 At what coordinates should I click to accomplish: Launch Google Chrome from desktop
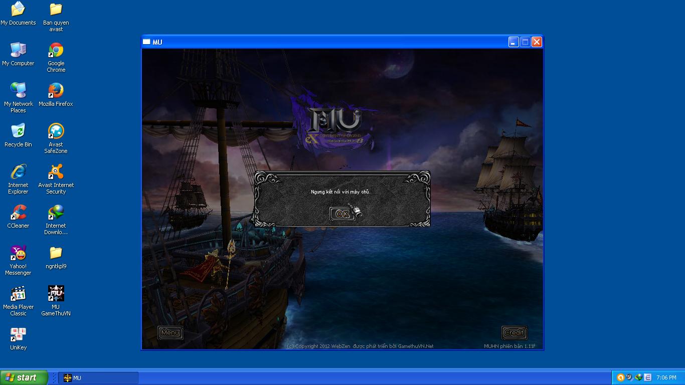coord(56,57)
